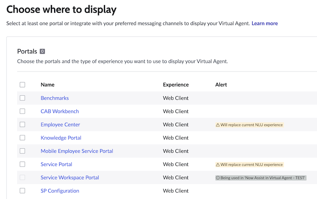Click Web Client in the Employee Center row

(176, 125)
